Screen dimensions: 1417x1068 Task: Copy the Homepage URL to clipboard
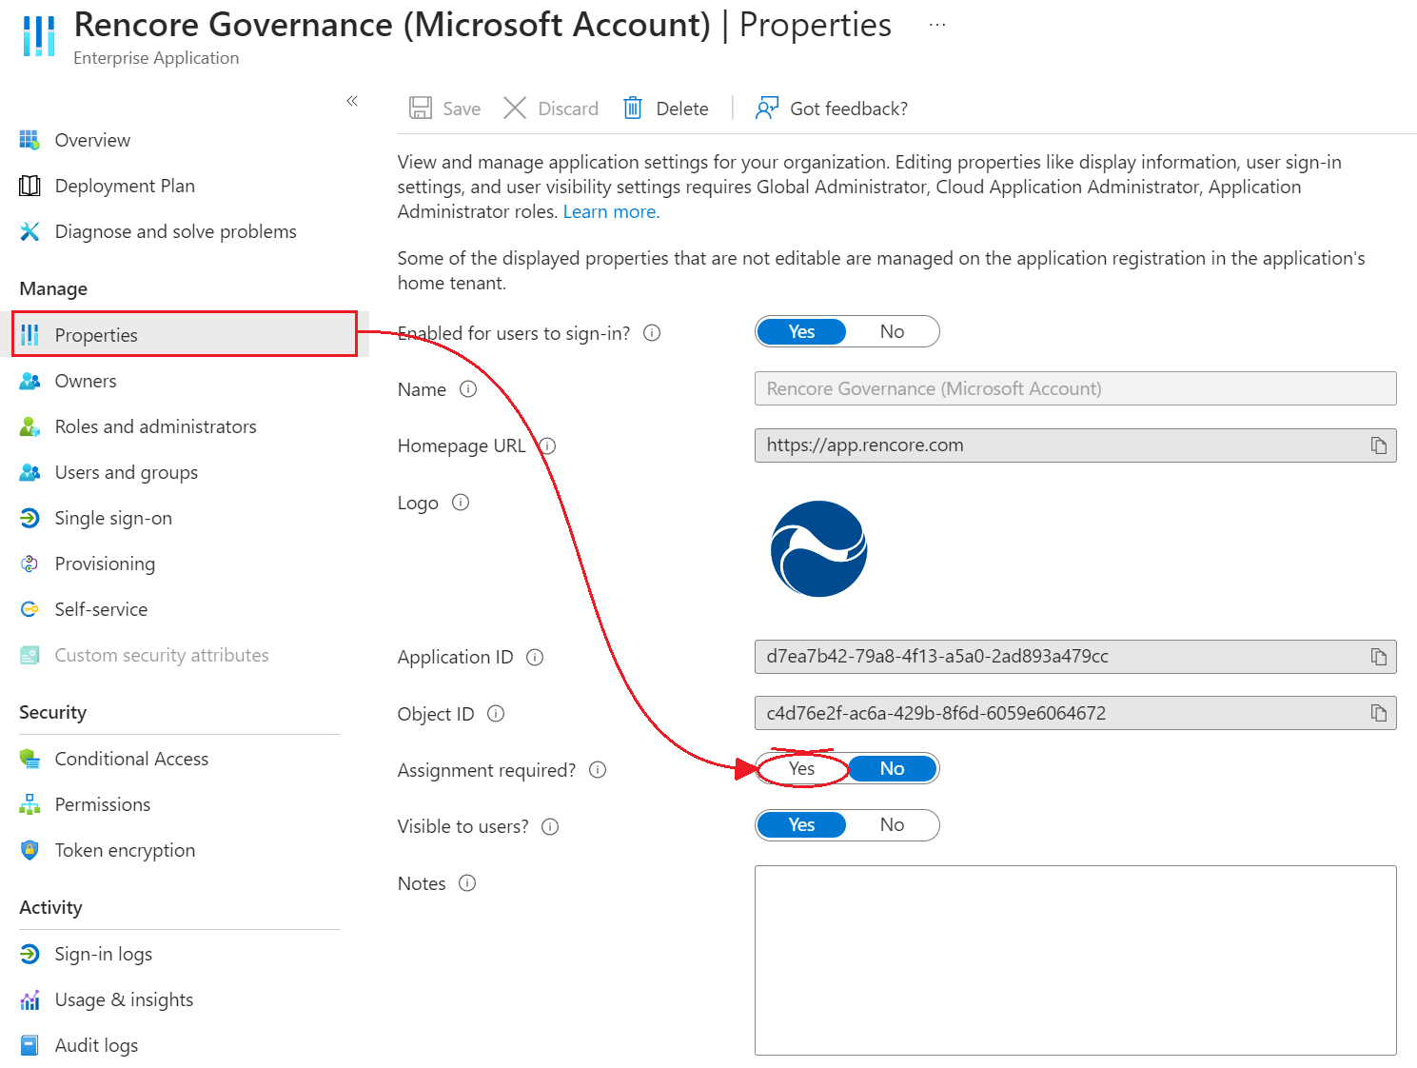1378,445
